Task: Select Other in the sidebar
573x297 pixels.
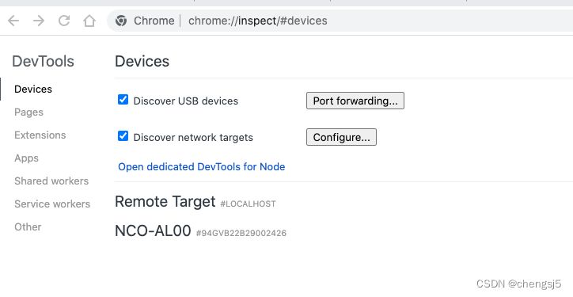Action: coord(28,227)
